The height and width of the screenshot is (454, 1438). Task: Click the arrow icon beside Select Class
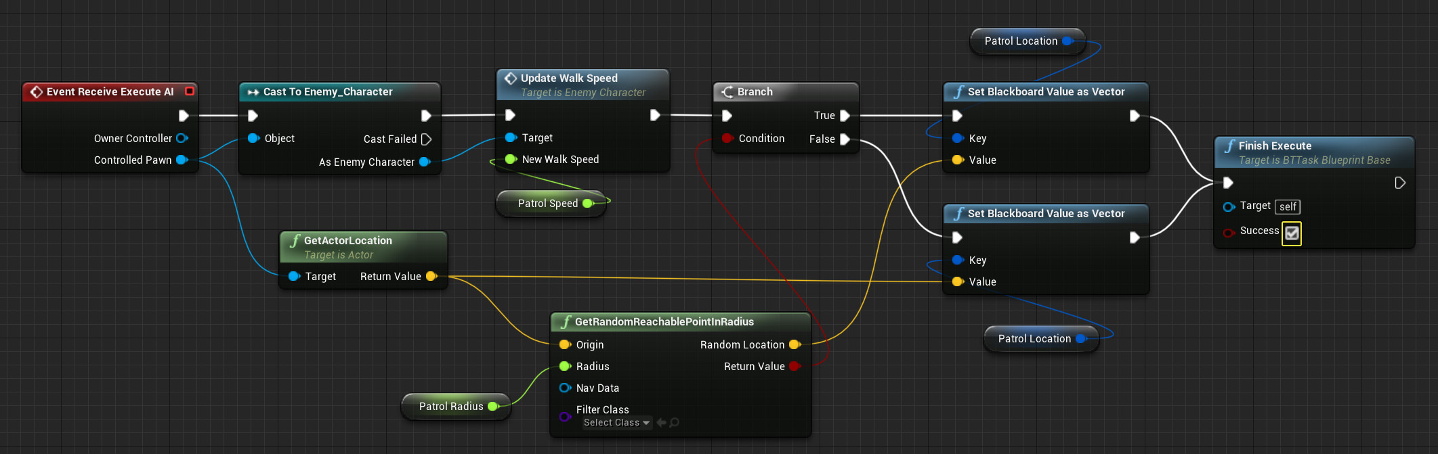(661, 423)
